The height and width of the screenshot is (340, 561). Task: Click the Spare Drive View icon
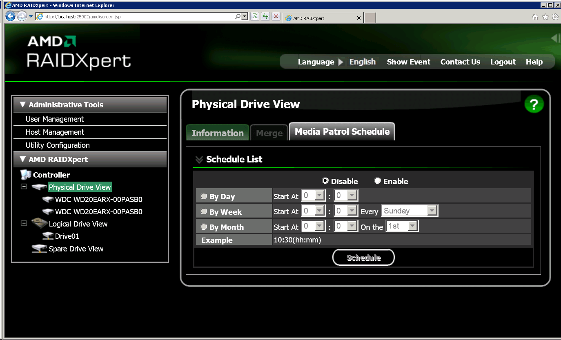pyautogui.click(x=39, y=249)
